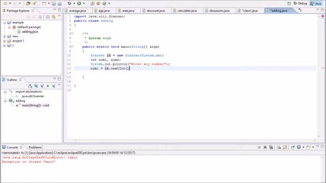
Task: Open the *class1.java editor tab
Action: tap(250, 11)
